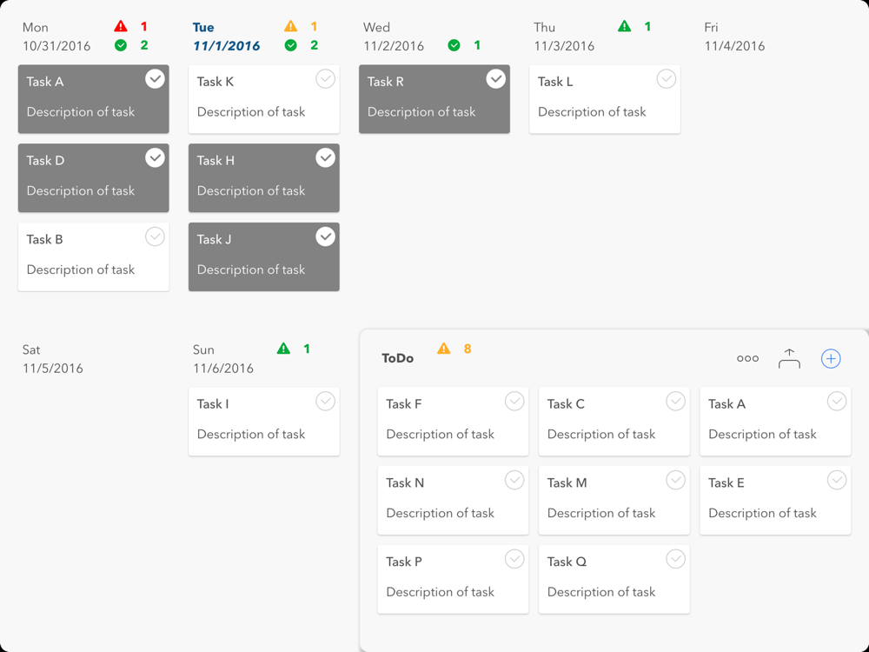
Task: Toggle the completion circle on Task L
Action: (x=666, y=79)
